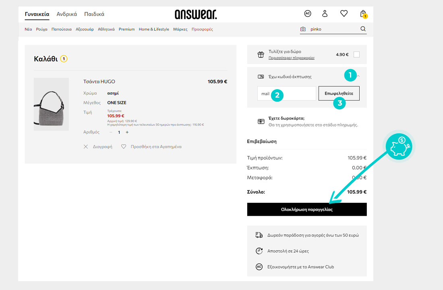
Task: Click the Σύνολο total 105.99 € value
Action: [357, 192]
